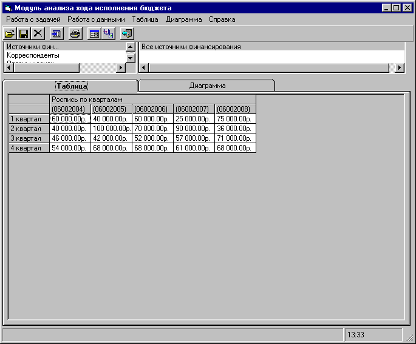Viewport: 416px width, 344px height.
Task: Click the 46 000.00р. cell
Action: point(70,138)
